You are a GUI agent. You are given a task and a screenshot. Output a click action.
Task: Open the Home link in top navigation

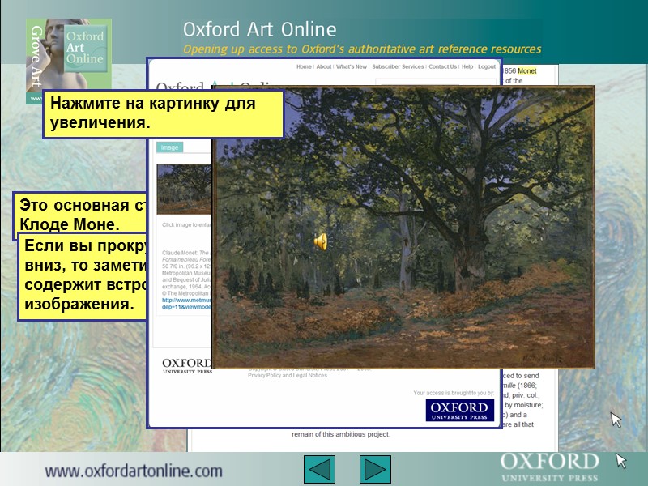[x=304, y=66]
